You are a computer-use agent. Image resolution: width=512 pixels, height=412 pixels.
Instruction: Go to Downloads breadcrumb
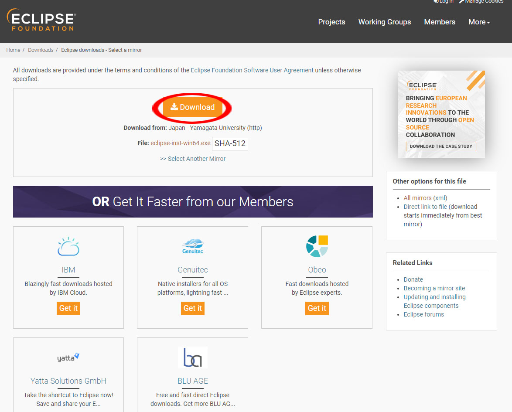click(x=41, y=50)
